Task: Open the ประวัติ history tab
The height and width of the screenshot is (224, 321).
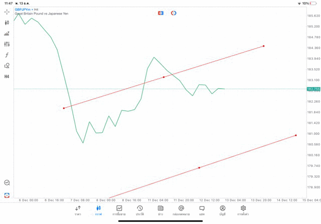Action: coord(140,210)
